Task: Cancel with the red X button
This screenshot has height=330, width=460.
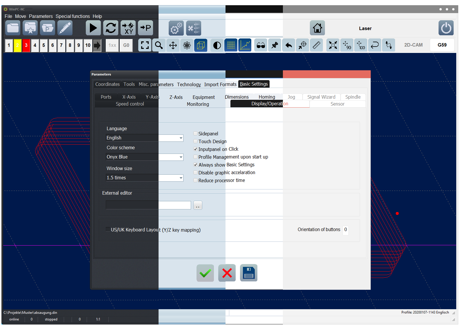Action: 227,273
